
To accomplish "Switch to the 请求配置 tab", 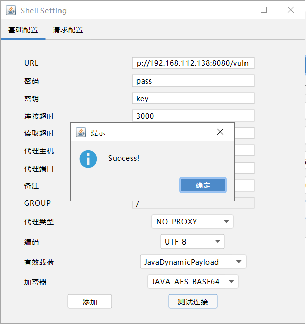I will (x=68, y=30).
